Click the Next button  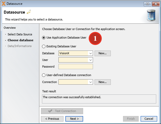pos(74,119)
